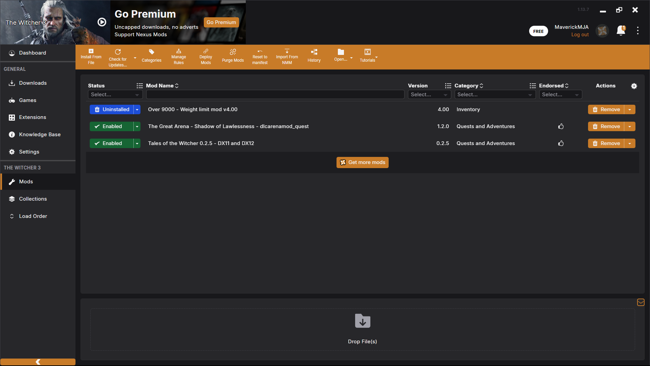The image size is (650, 366).
Task: Click the Drop File(s) folder icon
Action: 363,321
